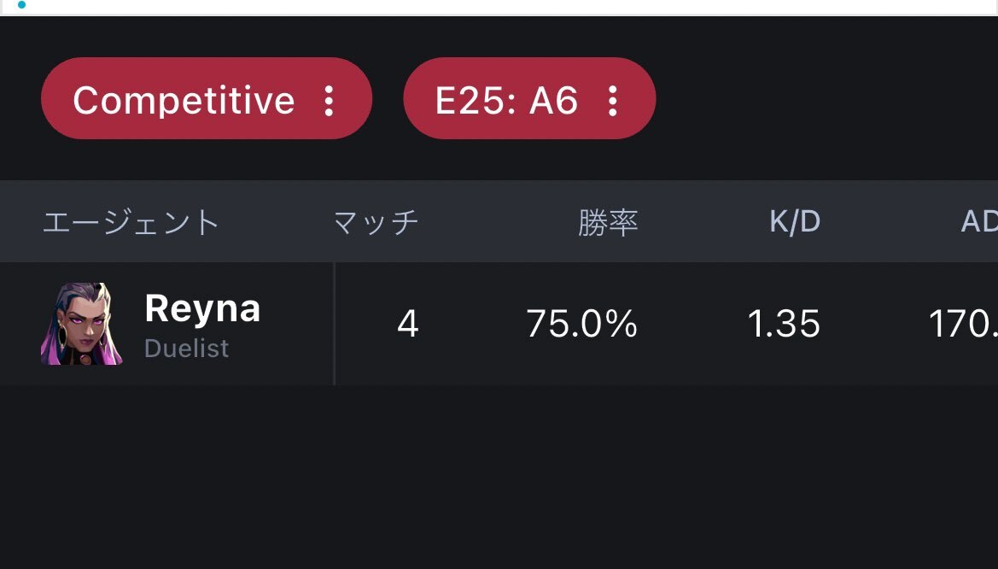Select Reyna's 75.0% win rate value
998x569 pixels.
(x=581, y=324)
